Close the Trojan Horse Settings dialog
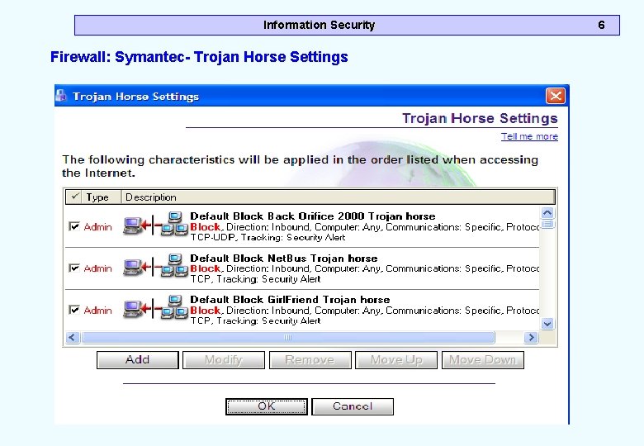Screen dimensions: 644x446 coord(556,96)
